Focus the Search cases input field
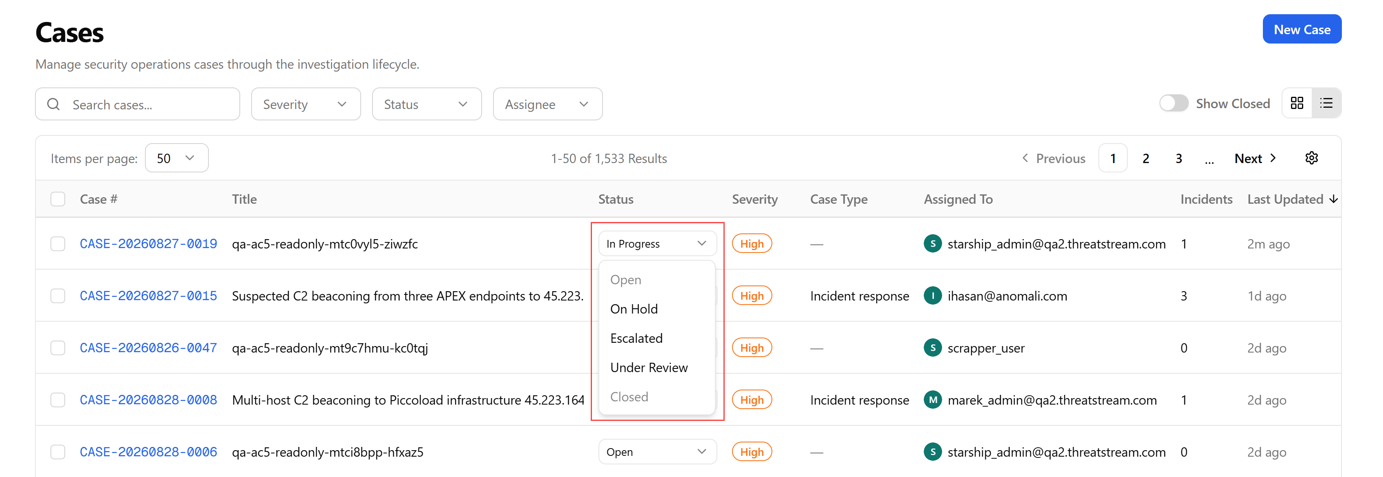The height and width of the screenshot is (477, 1383). coord(138,104)
